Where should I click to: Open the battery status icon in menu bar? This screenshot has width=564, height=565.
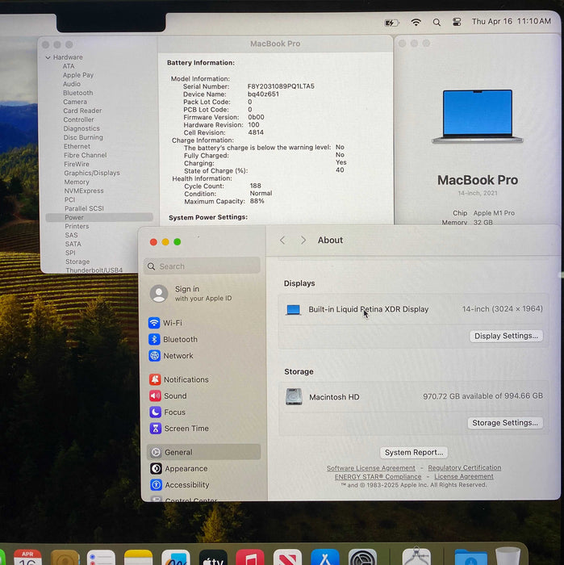click(x=392, y=23)
